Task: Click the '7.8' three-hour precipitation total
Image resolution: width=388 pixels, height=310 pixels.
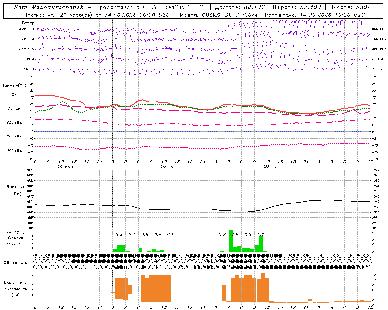Action: point(235,234)
